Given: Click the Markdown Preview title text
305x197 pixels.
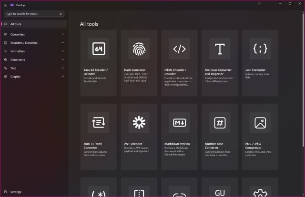Looking at the screenshot, I should tap(177, 144).
